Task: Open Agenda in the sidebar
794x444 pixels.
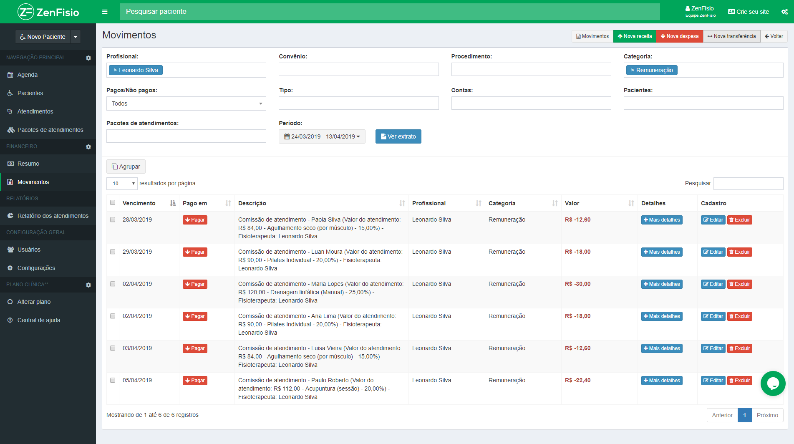Action: [x=48, y=75]
